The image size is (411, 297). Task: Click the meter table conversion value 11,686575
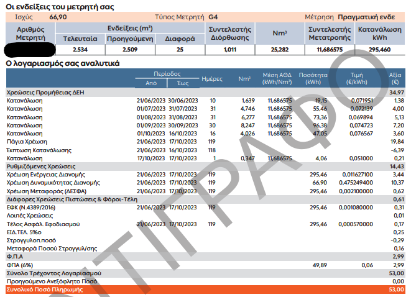pos(330,50)
